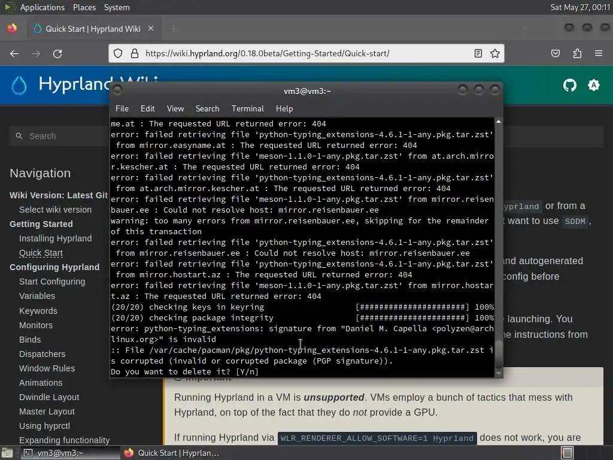Close the Quick Start browser tab
The height and width of the screenshot is (460, 613).
[151, 29]
